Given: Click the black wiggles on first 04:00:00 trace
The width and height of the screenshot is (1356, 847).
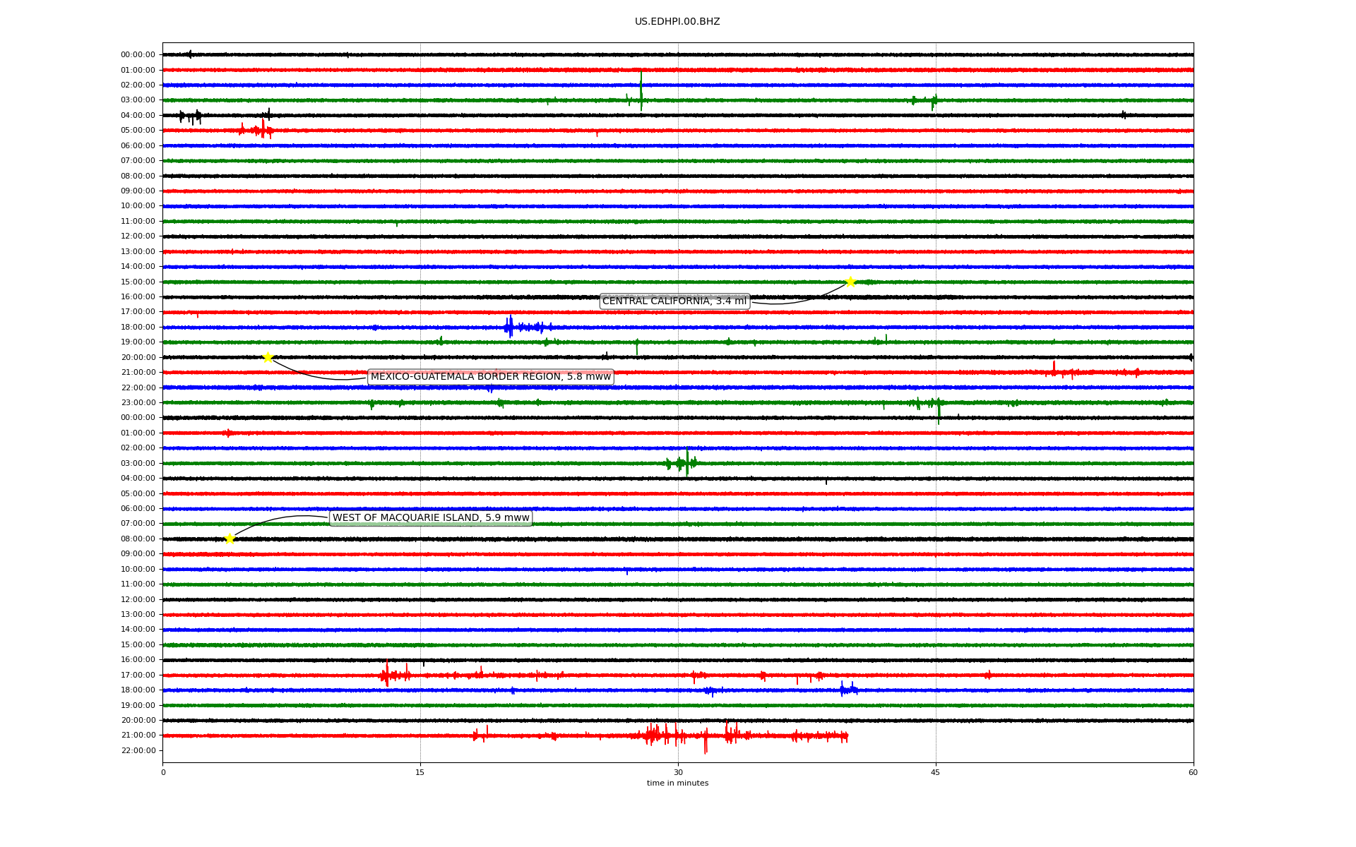Looking at the screenshot, I should [191, 116].
